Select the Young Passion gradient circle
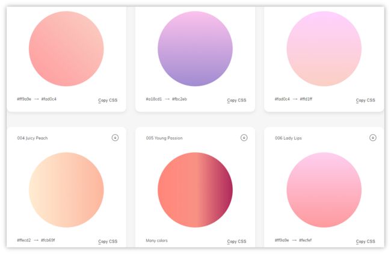 [195, 190]
